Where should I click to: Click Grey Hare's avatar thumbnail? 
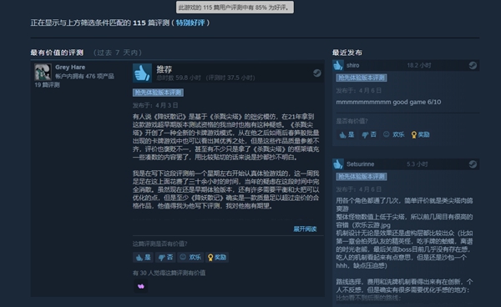pyautogui.click(x=43, y=72)
